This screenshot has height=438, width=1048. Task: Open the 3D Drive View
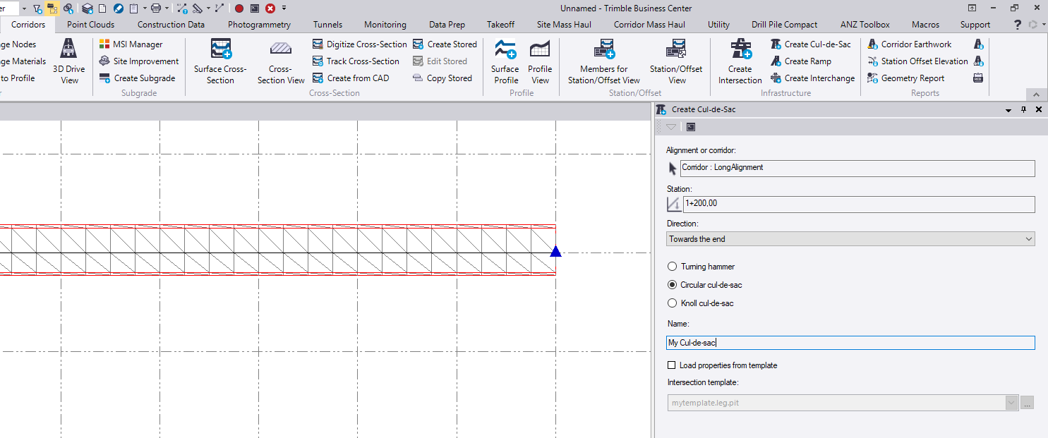69,61
